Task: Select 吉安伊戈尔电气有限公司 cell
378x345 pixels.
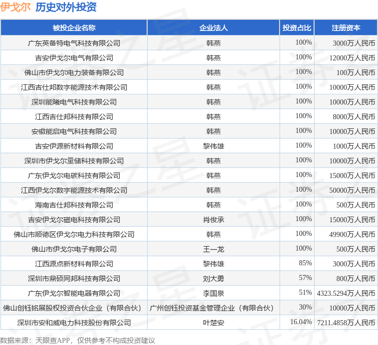Action: click(x=74, y=58)
